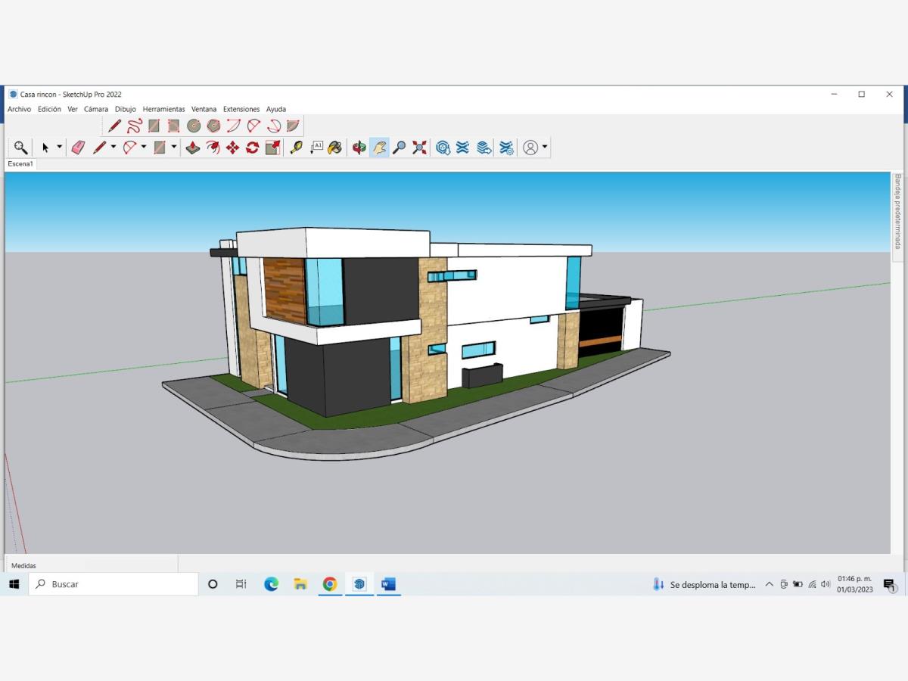Select the Eraser tool
The width and height of the screenshot is (908, 681).
click(78, 148)
